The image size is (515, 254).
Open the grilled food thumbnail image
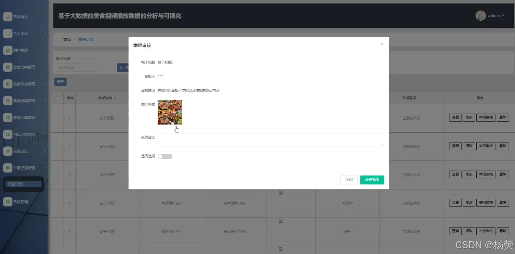(170, 112)
